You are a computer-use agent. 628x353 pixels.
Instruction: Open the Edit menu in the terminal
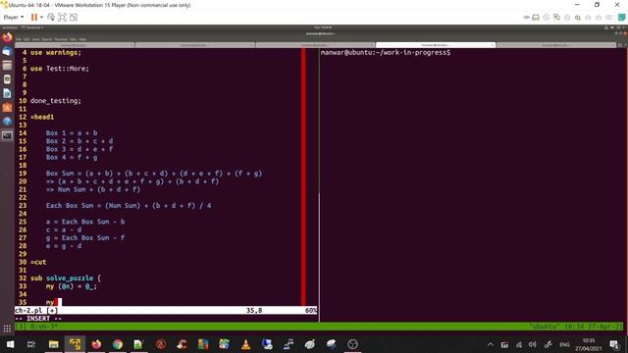point(26,39)
